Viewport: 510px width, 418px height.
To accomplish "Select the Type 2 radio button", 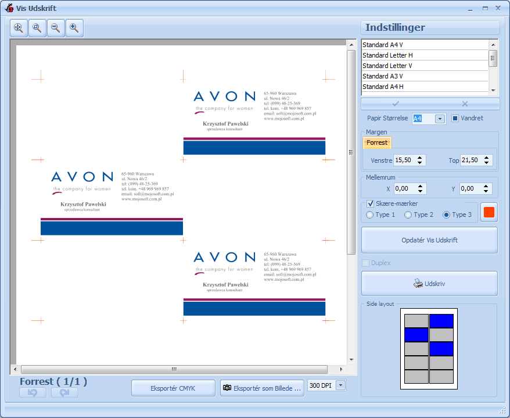I will click(x=408, y=215).
